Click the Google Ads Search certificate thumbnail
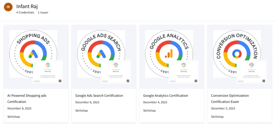 click(116, 72)
